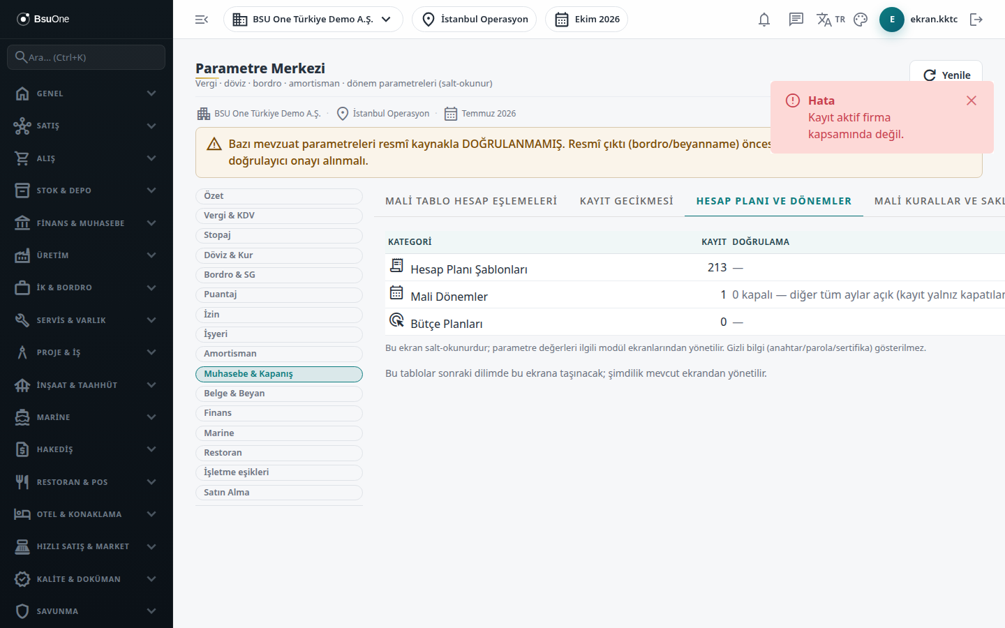1005x628 pixels.
Task: Select the Hesap Planı ve Dönemler tab
Action: coord(774,201)
